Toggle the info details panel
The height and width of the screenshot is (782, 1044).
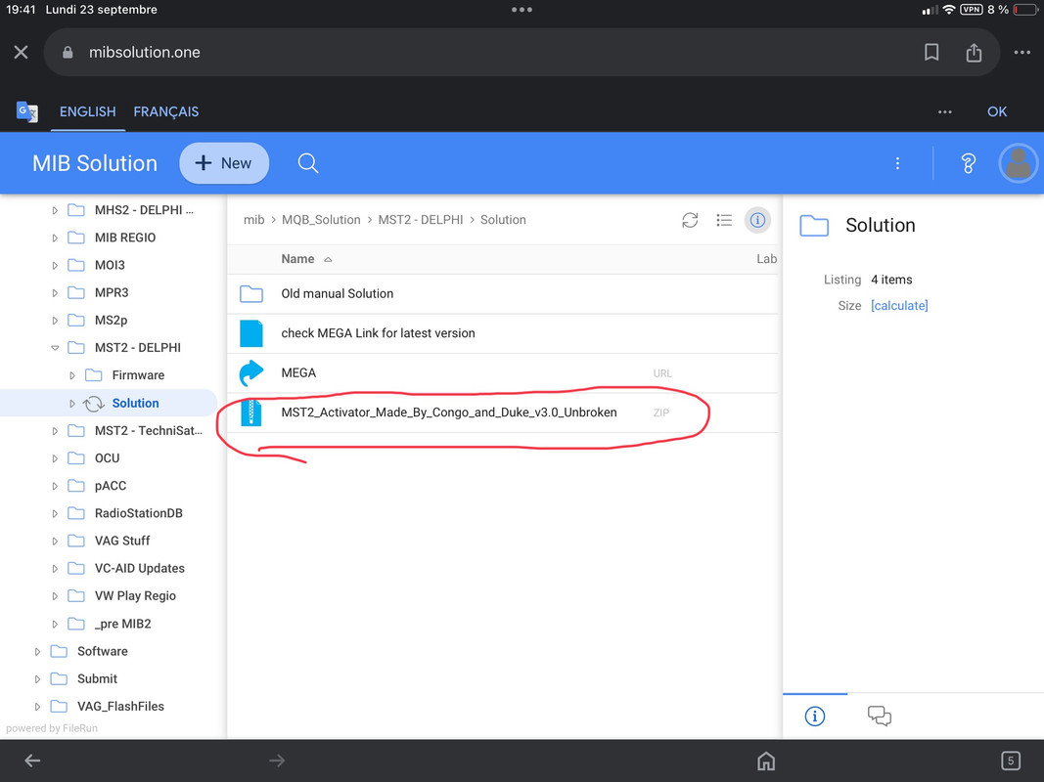pos(757,220)
